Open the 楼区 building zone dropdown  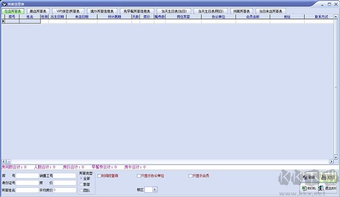coord(155,190)
